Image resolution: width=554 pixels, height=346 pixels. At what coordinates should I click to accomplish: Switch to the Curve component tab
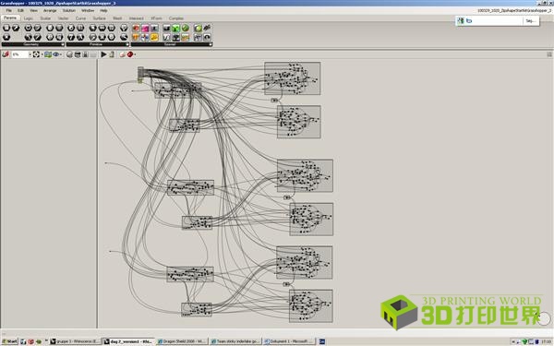[x=80, y=18]
